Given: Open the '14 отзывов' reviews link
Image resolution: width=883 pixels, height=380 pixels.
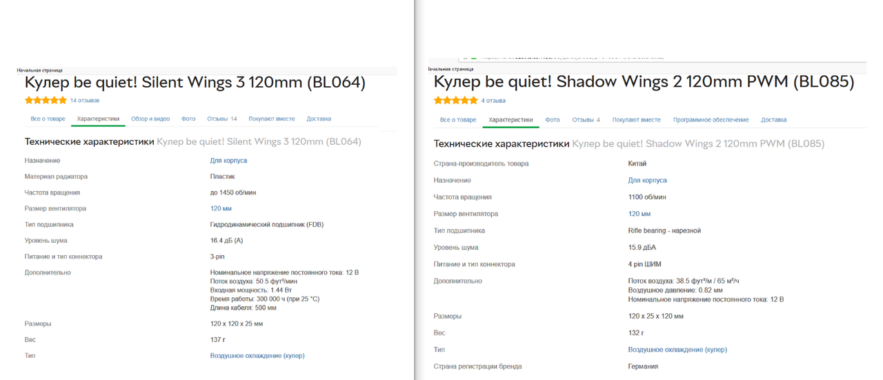Looking at the screenshot, I should [85, 101].
